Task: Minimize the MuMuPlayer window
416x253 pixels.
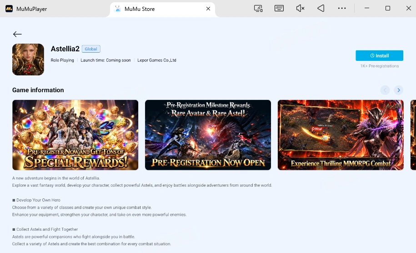Action: [367, 8]
